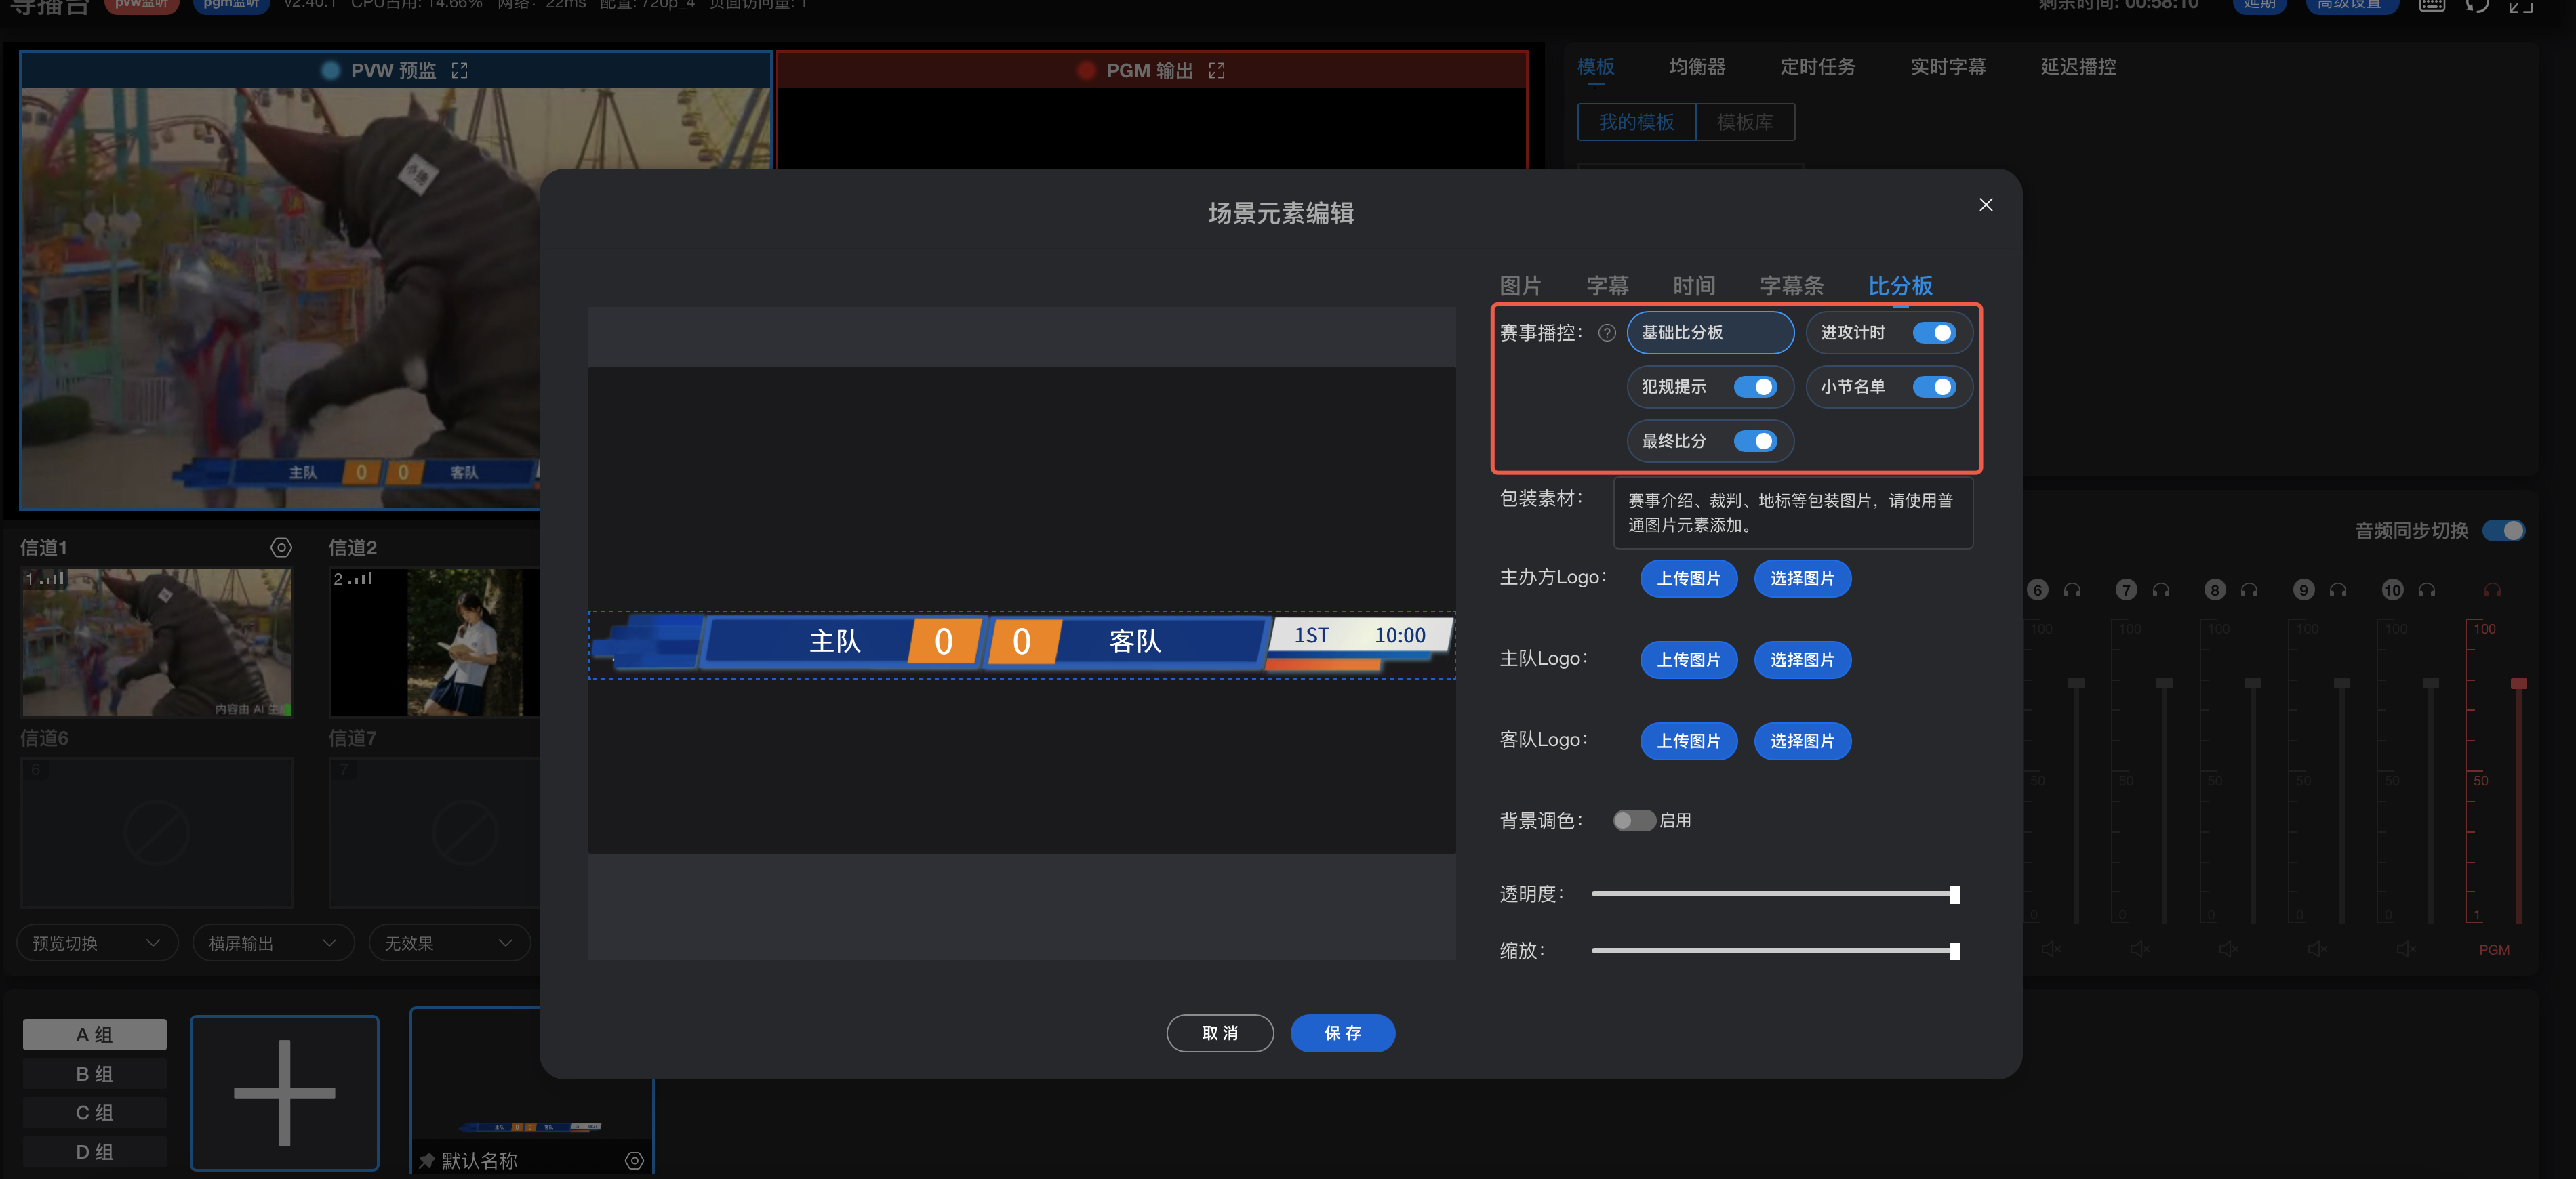Switch to the 字幕条 tab in the dialog
This screenshot has width=2576, height=1179.
[1791, 286]
